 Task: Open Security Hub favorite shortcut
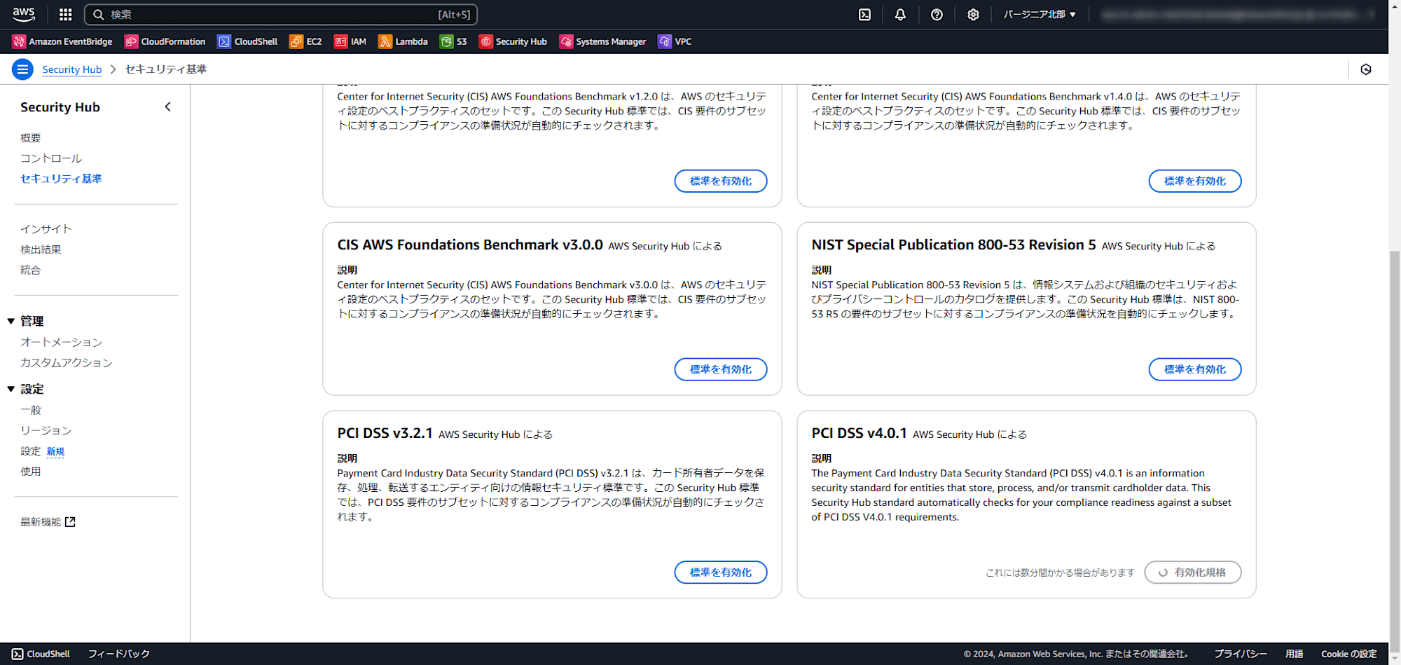tap(513, 41)
